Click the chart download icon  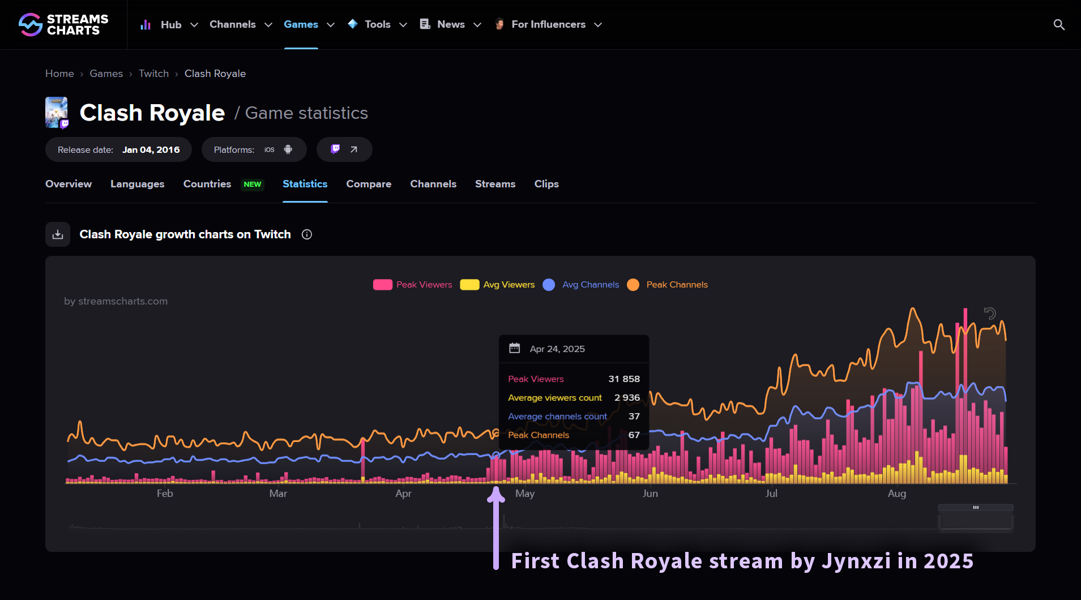pos(57,234)
